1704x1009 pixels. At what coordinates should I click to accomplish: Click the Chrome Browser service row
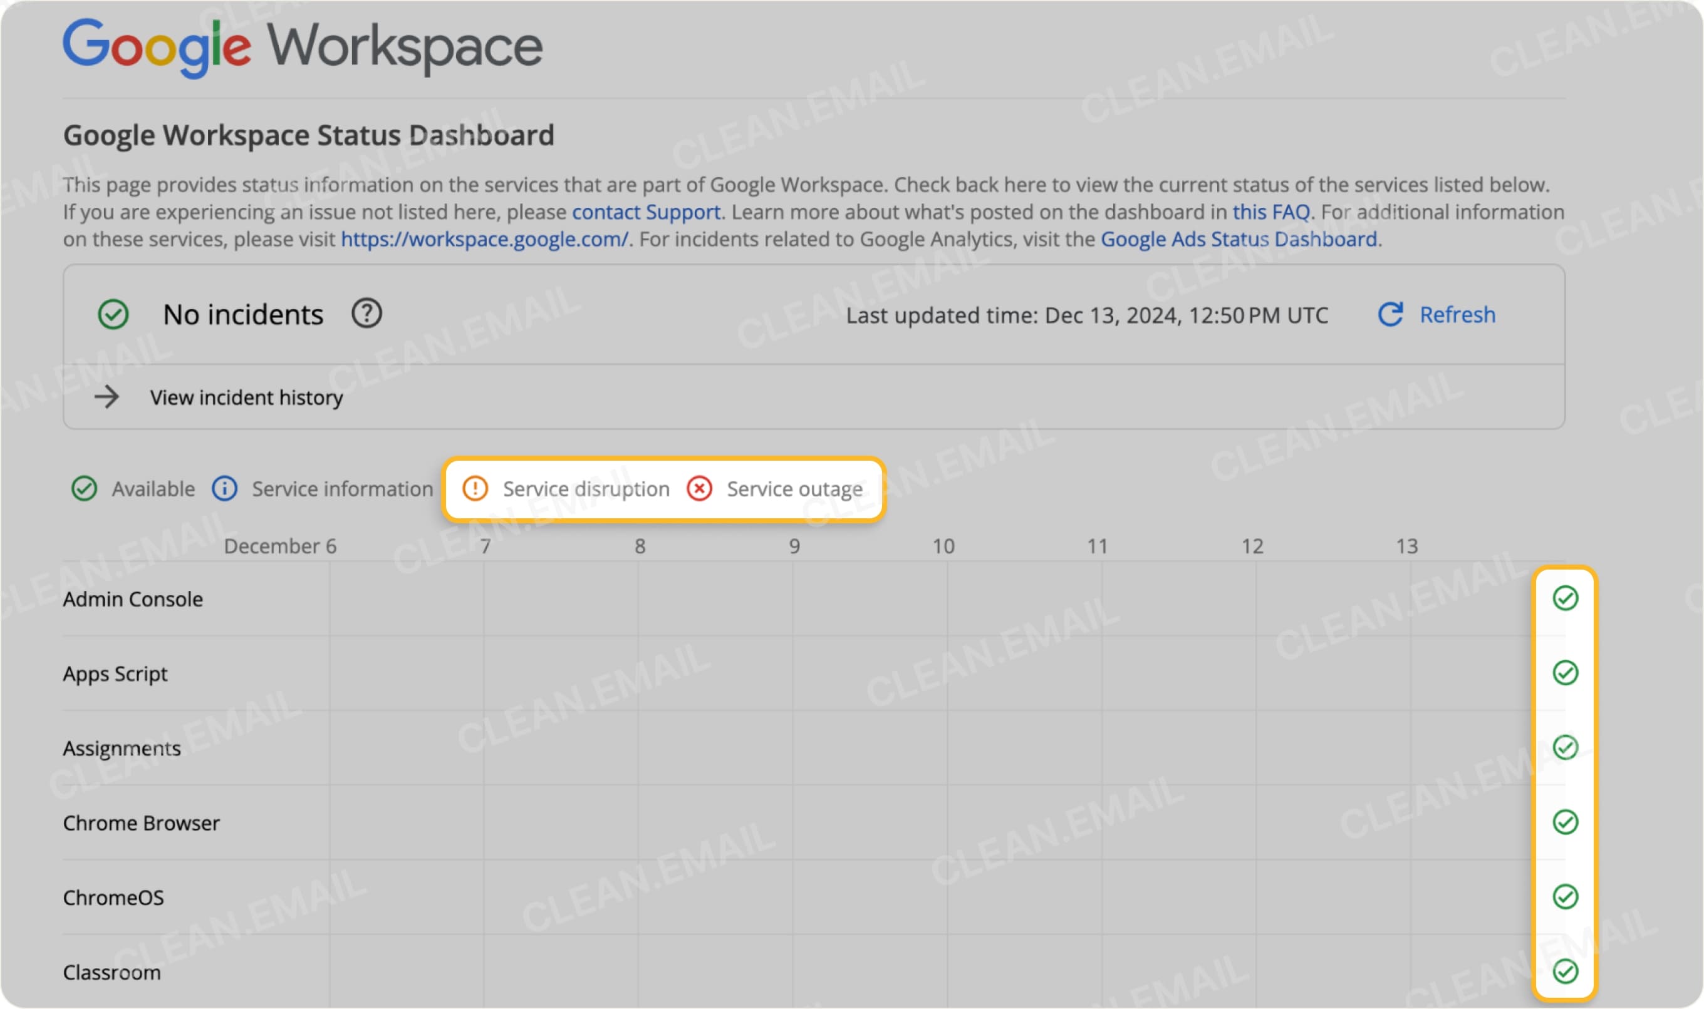[x=141, y=822]
